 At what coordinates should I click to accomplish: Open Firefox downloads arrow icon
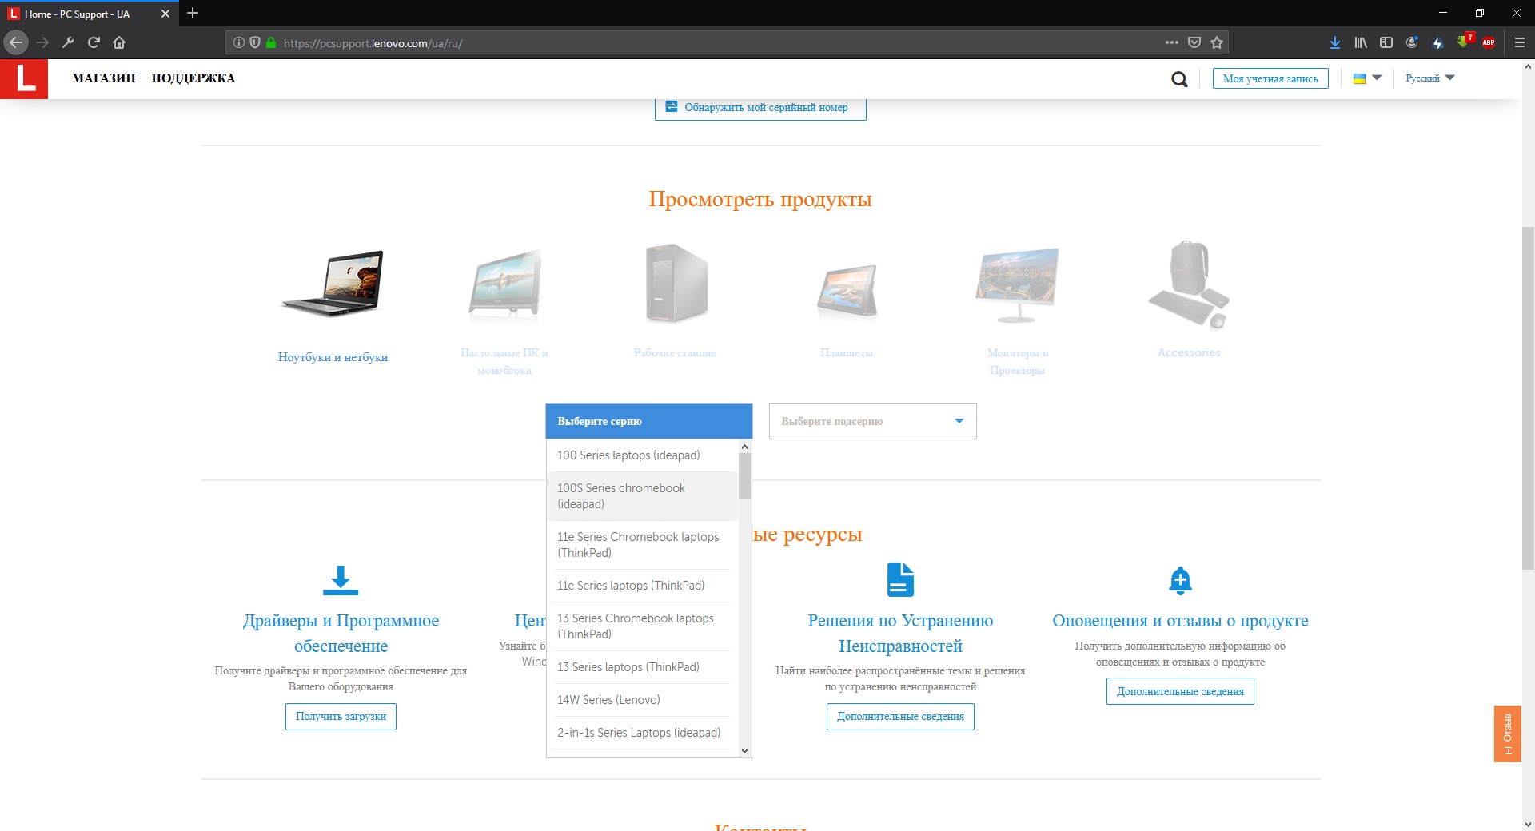pyautogui.click(x=1334, y=42)
